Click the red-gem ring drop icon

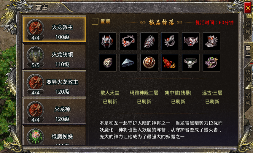pos(170,41)
